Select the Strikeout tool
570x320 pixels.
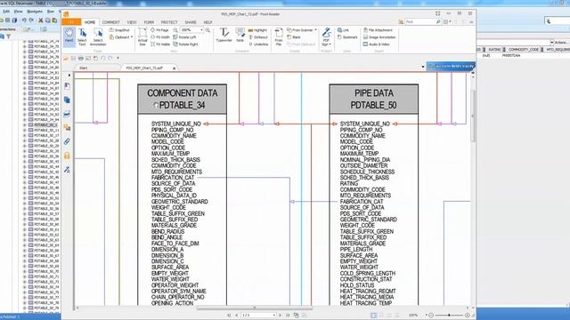click(257, 37)
